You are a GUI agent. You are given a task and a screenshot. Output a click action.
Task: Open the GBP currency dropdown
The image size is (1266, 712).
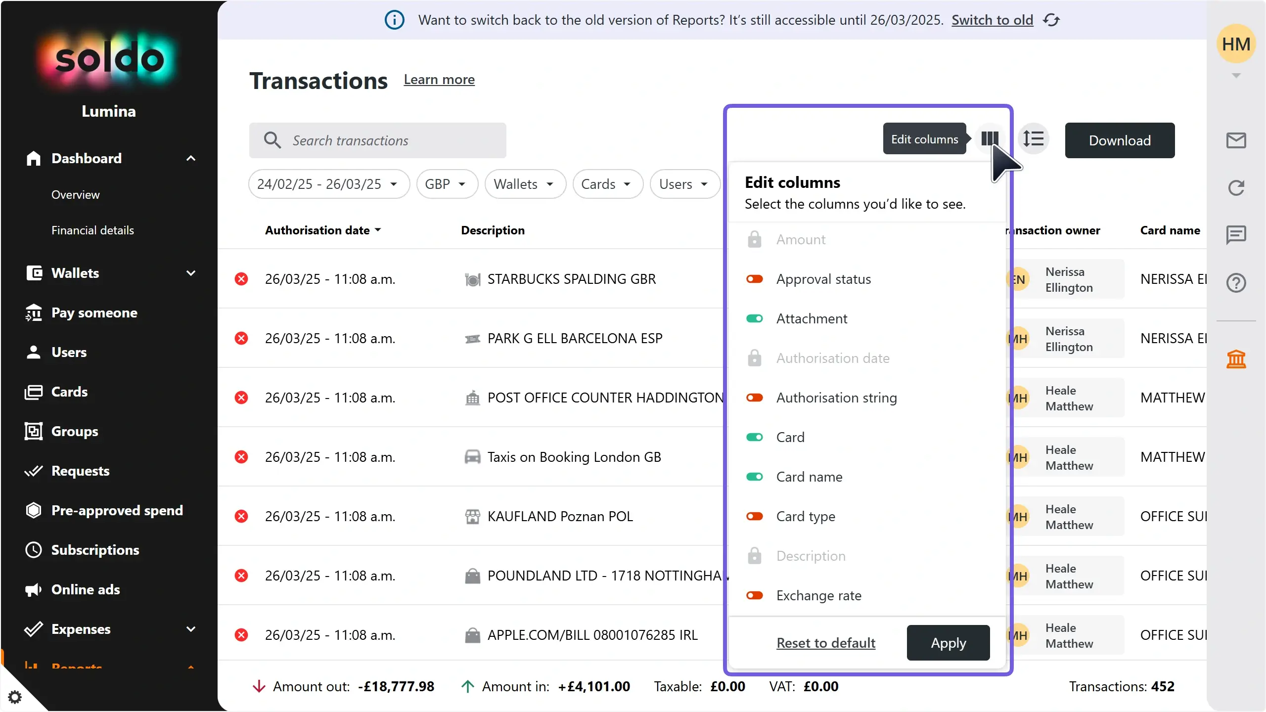[446, 183]
